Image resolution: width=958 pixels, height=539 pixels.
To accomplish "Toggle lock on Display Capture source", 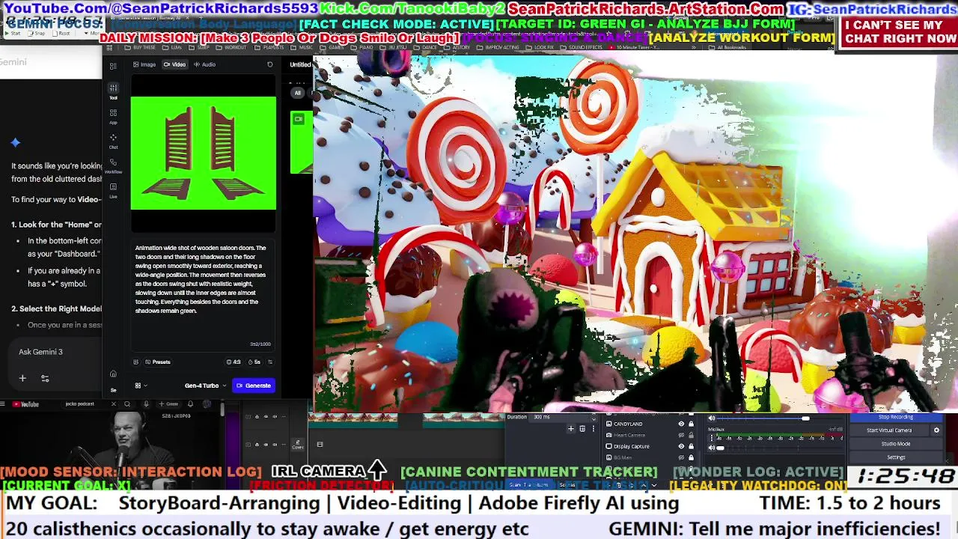I will tap(691, 446).
